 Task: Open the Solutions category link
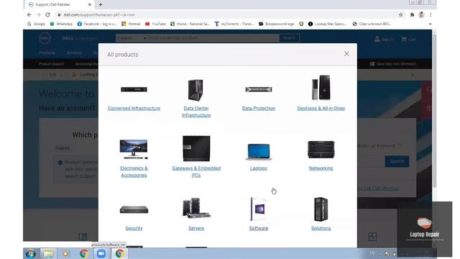coord(321,228)
